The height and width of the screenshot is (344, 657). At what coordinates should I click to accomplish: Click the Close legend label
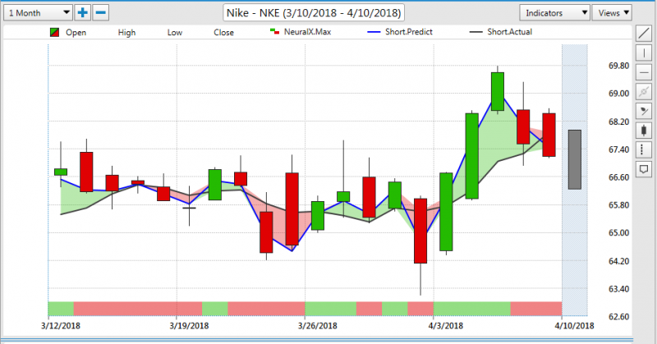[223, 32]
